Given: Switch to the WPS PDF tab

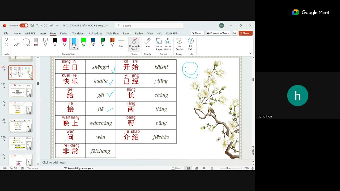Looking at the screenshot, I should (x=30, y=33).
